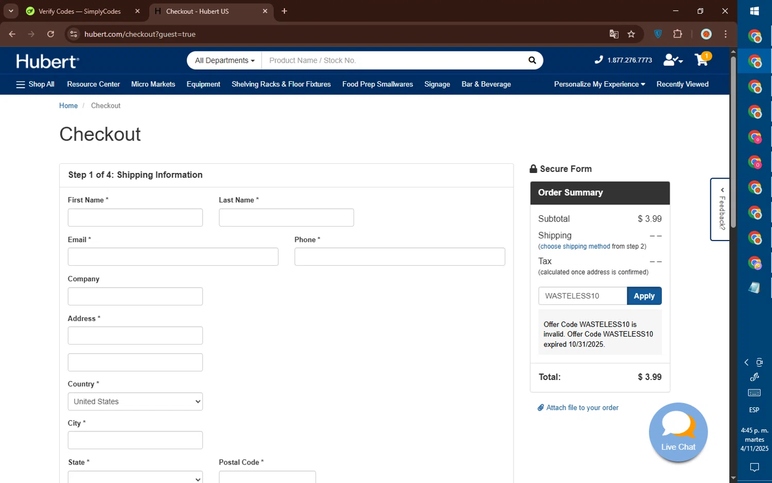Click the Windows Start button
The image size is (772, 483).
755,11
